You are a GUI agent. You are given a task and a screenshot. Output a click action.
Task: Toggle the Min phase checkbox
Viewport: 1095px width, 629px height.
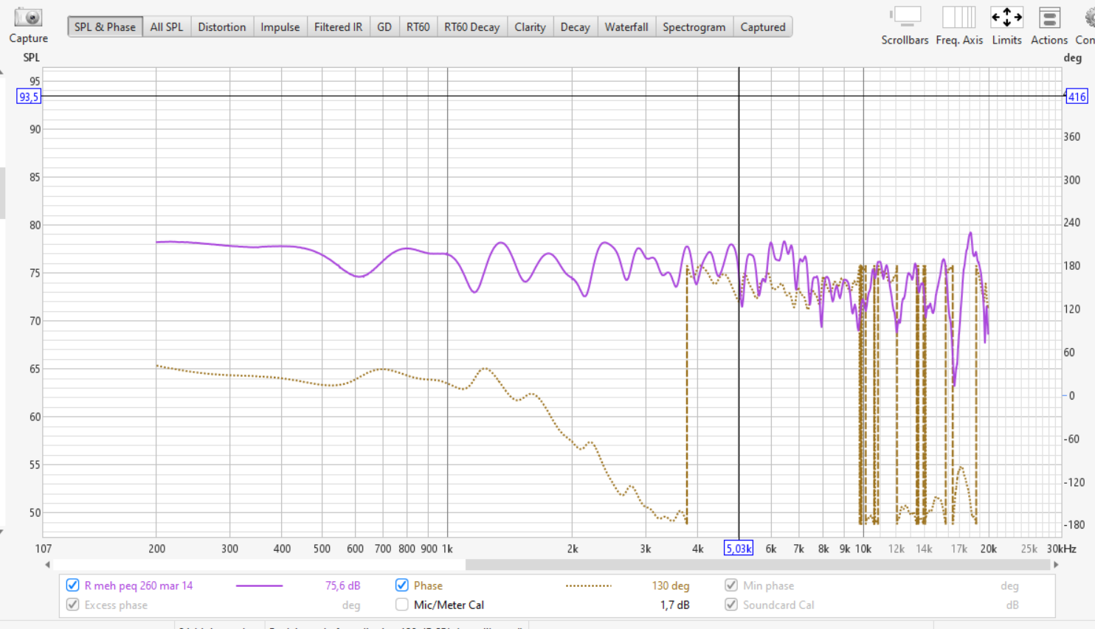point(730,585)
